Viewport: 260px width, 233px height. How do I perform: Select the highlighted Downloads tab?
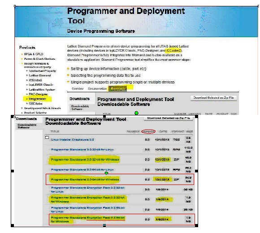pos(118,89)
